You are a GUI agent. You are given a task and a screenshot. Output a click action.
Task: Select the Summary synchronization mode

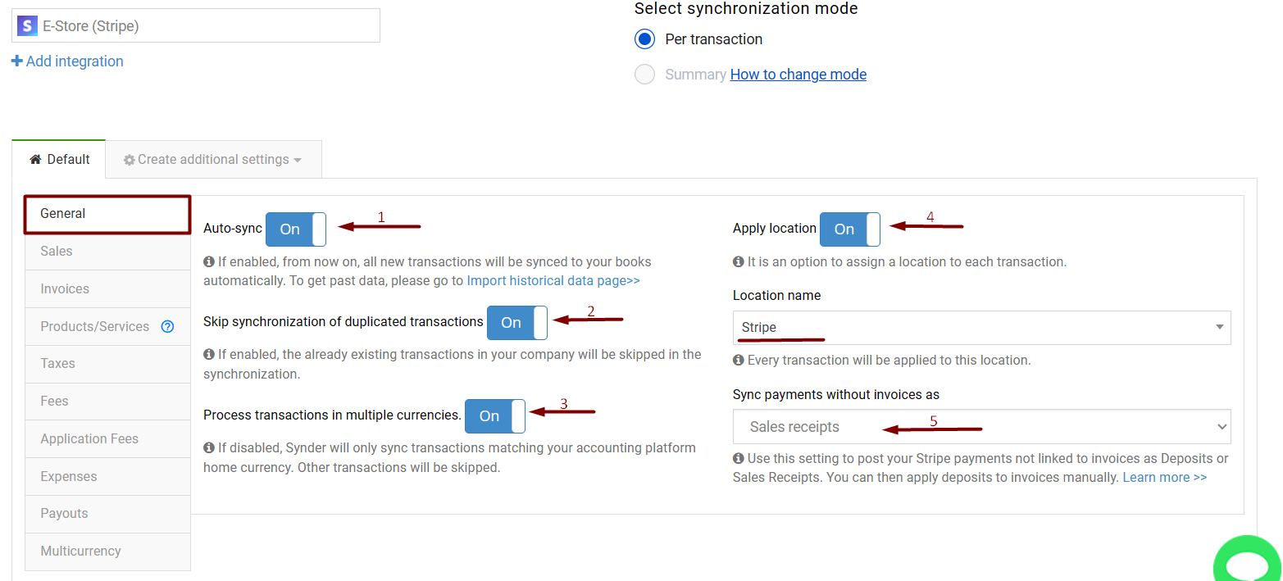[x=644, y=74]
